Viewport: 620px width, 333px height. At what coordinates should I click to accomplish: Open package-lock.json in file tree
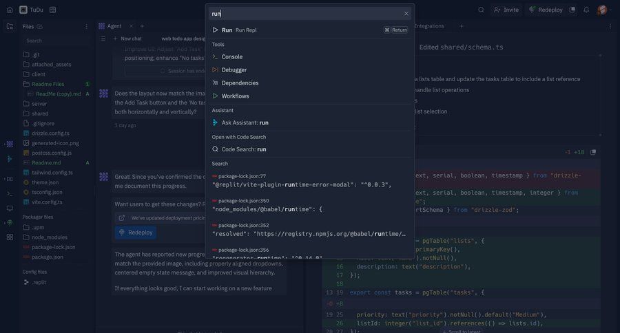click(55, 247)
